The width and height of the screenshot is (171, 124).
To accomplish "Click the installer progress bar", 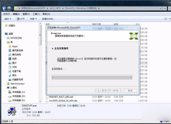I will tap(92, 77).
